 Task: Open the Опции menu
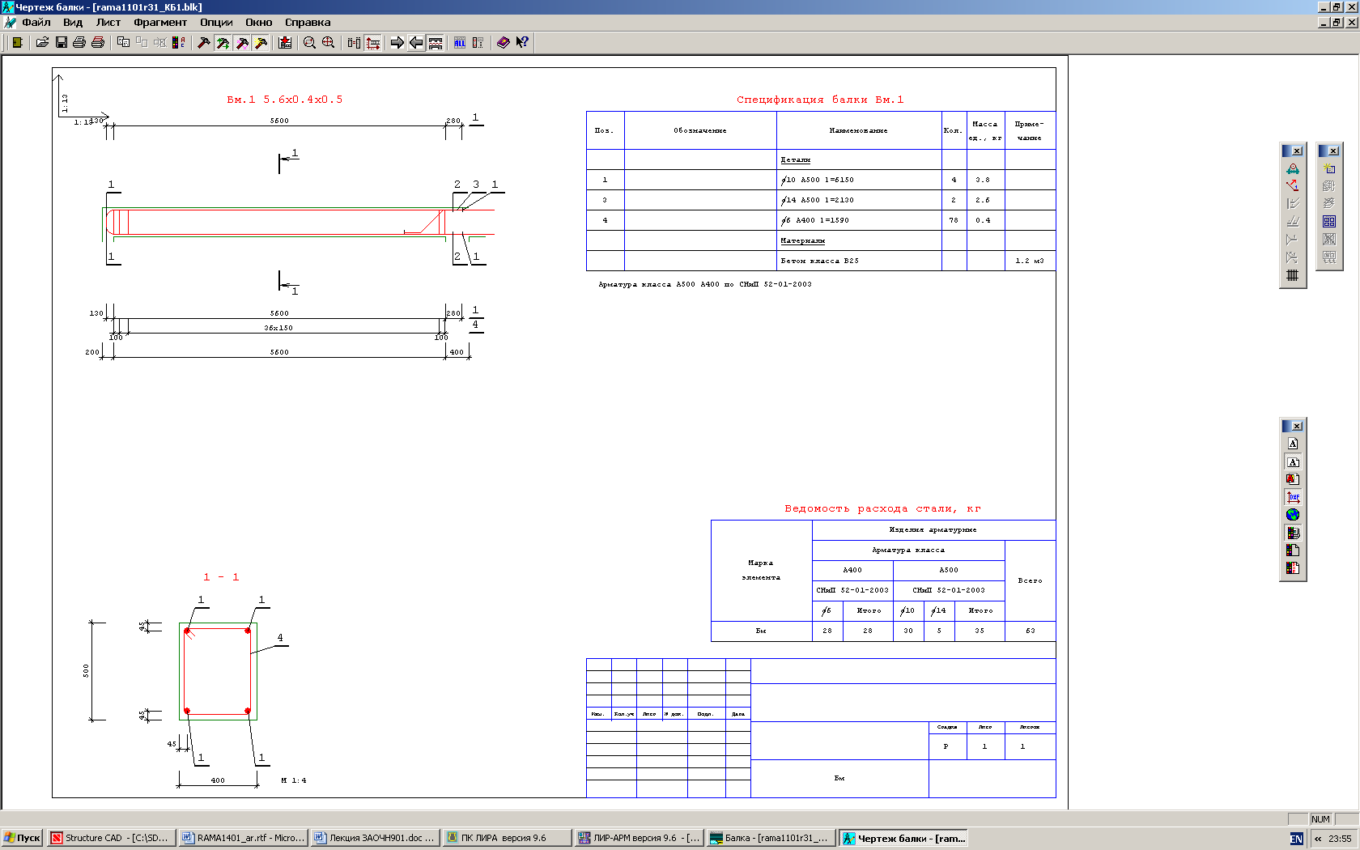tap(216, 23)
